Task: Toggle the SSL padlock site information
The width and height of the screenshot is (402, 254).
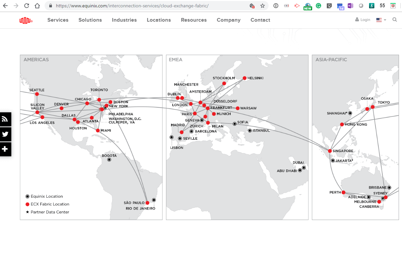Action: point(50,6)
